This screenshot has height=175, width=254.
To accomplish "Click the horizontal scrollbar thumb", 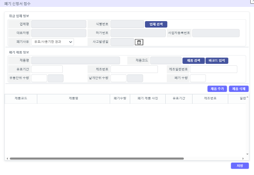I will coord(97,158).
